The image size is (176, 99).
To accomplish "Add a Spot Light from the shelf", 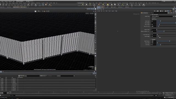I will coord(86,5).
